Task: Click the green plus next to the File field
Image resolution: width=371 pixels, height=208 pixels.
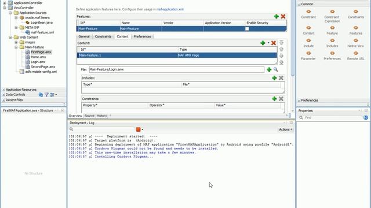Action: [269, 69]
